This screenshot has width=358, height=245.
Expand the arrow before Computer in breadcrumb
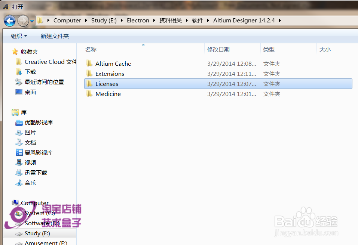tap(48, 21)
